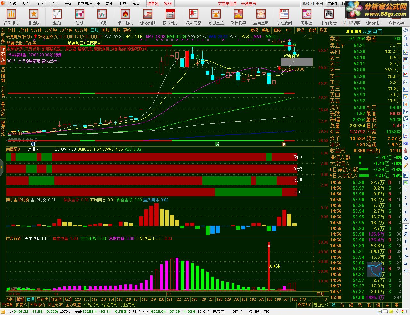Click the -自选 remove watchlist button
The image size is (410, 315).
(312, 30)
